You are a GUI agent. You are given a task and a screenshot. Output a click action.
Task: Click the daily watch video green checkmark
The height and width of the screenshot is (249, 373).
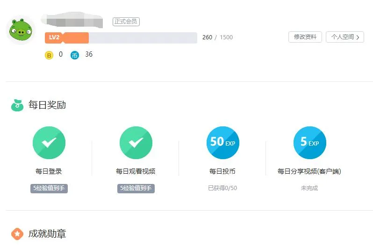136,143
